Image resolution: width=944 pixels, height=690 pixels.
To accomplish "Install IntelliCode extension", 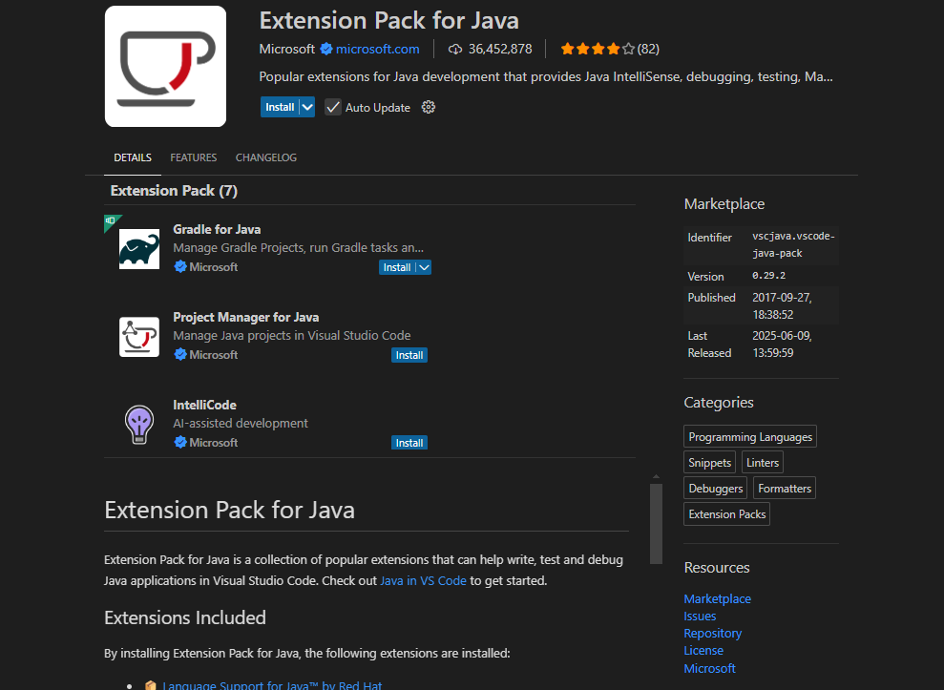I will (409, 443).
